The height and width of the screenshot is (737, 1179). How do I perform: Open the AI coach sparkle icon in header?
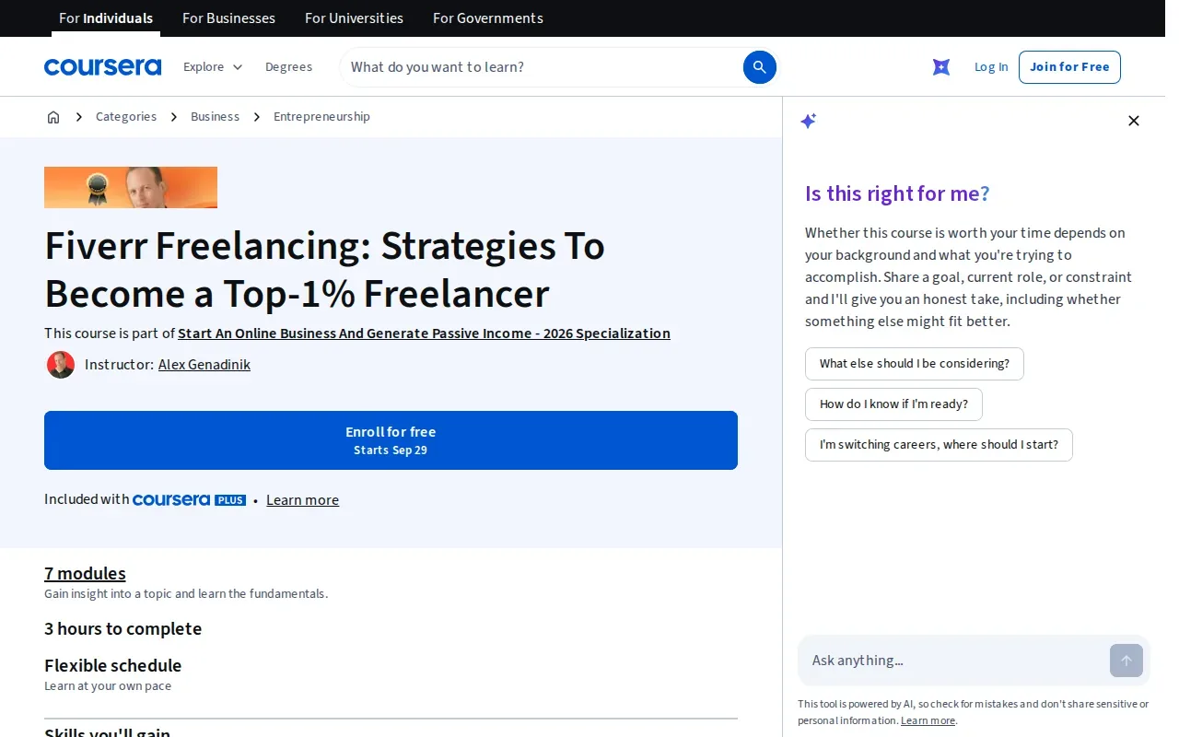click(941, 67)
